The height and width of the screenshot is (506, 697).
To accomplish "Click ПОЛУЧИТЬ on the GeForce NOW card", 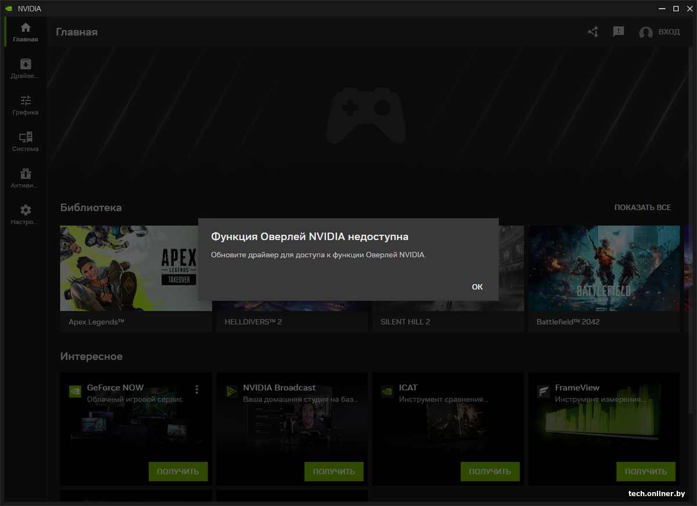I will pos(178,472).
